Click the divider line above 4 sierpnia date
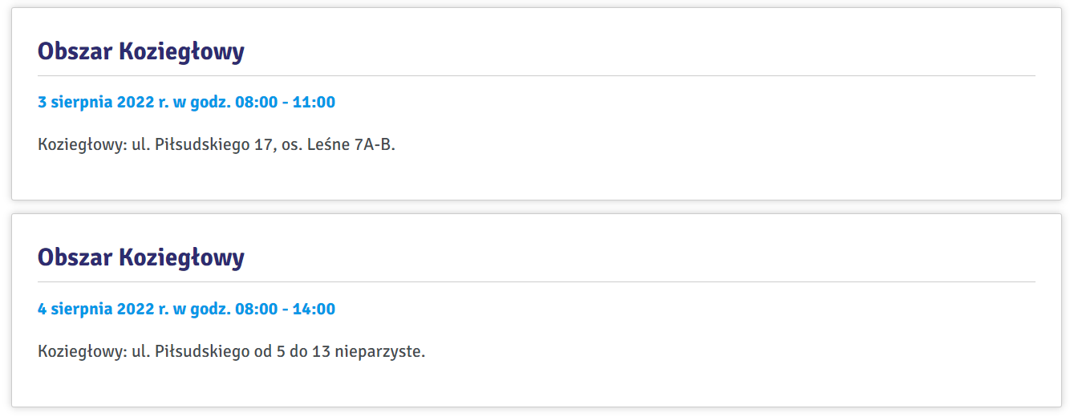Image resolution: width=1070 pixels, height=417 pixels. [x=537, y=282]
